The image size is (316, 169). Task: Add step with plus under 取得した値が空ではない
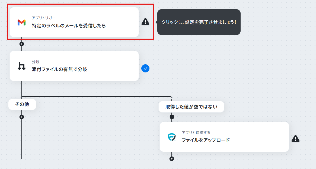(172, 117)
